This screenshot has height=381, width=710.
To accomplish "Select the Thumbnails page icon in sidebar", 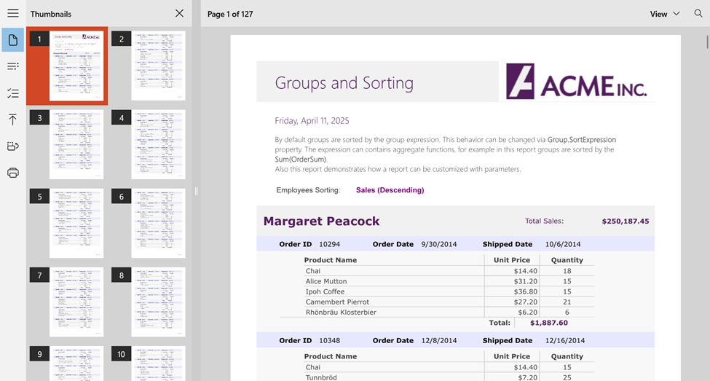I will pyautogui.click(x=12, y=40).
